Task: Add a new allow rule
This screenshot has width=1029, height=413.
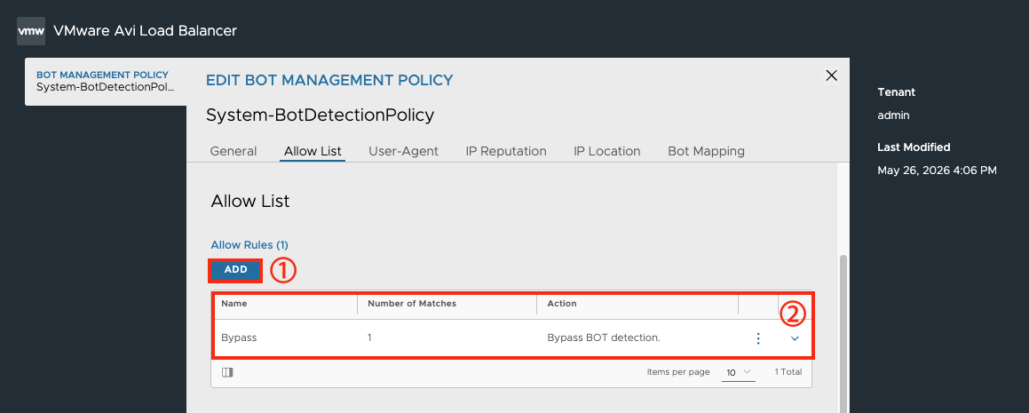Action: pyautogui.click(x=235, y=270)
